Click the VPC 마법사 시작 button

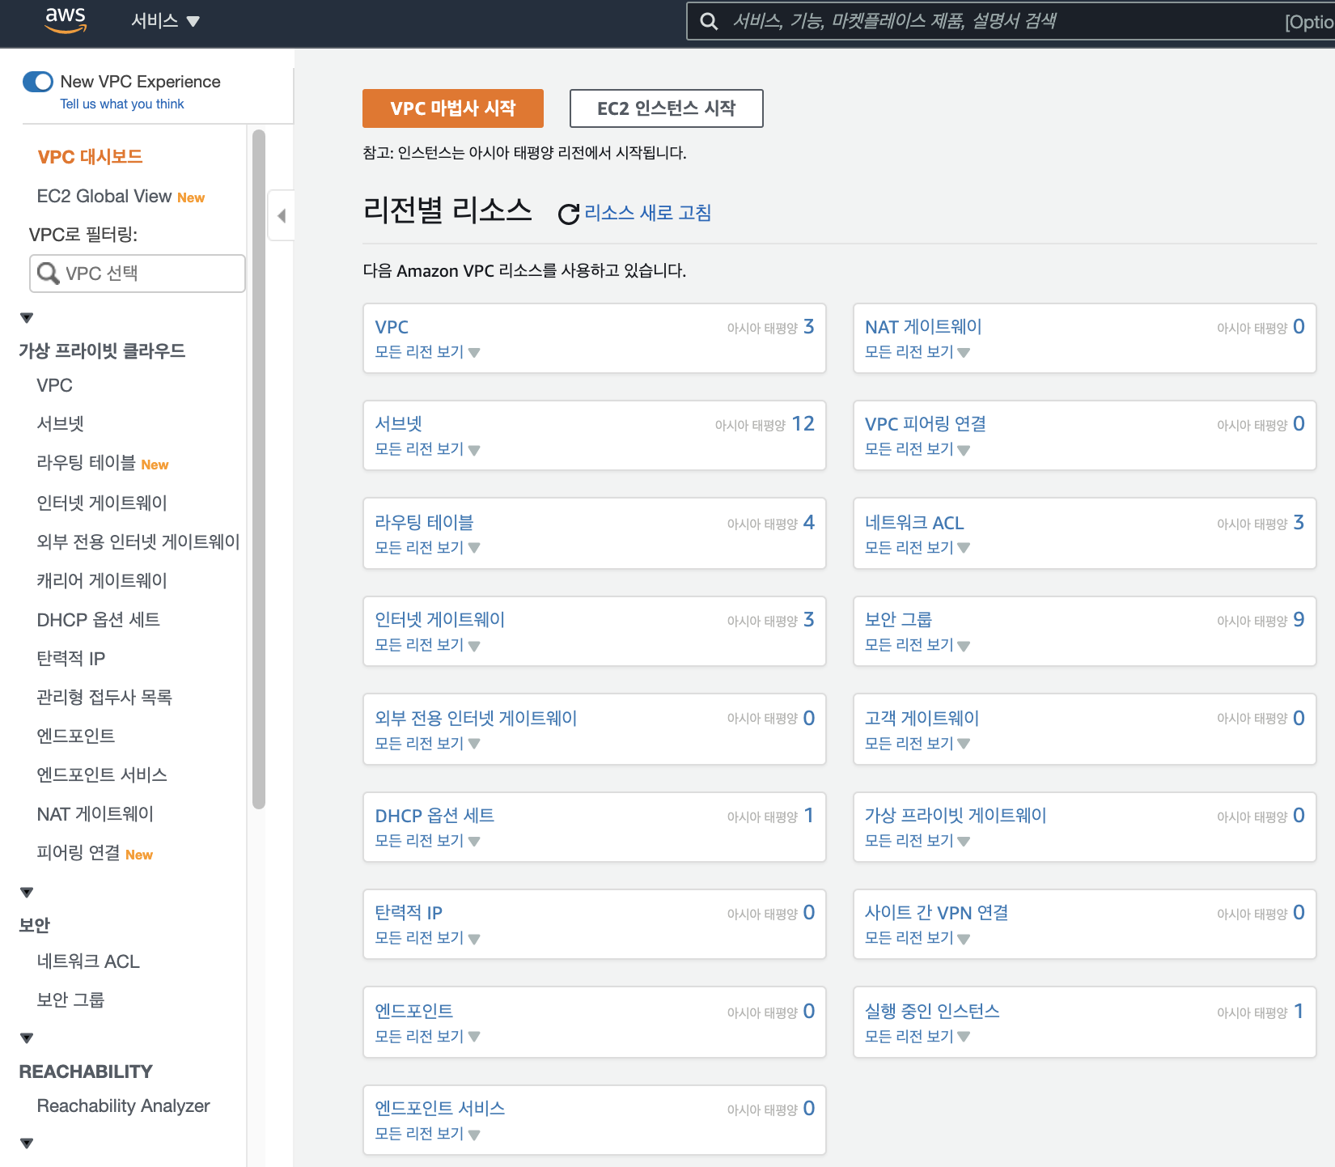[453, 108]
